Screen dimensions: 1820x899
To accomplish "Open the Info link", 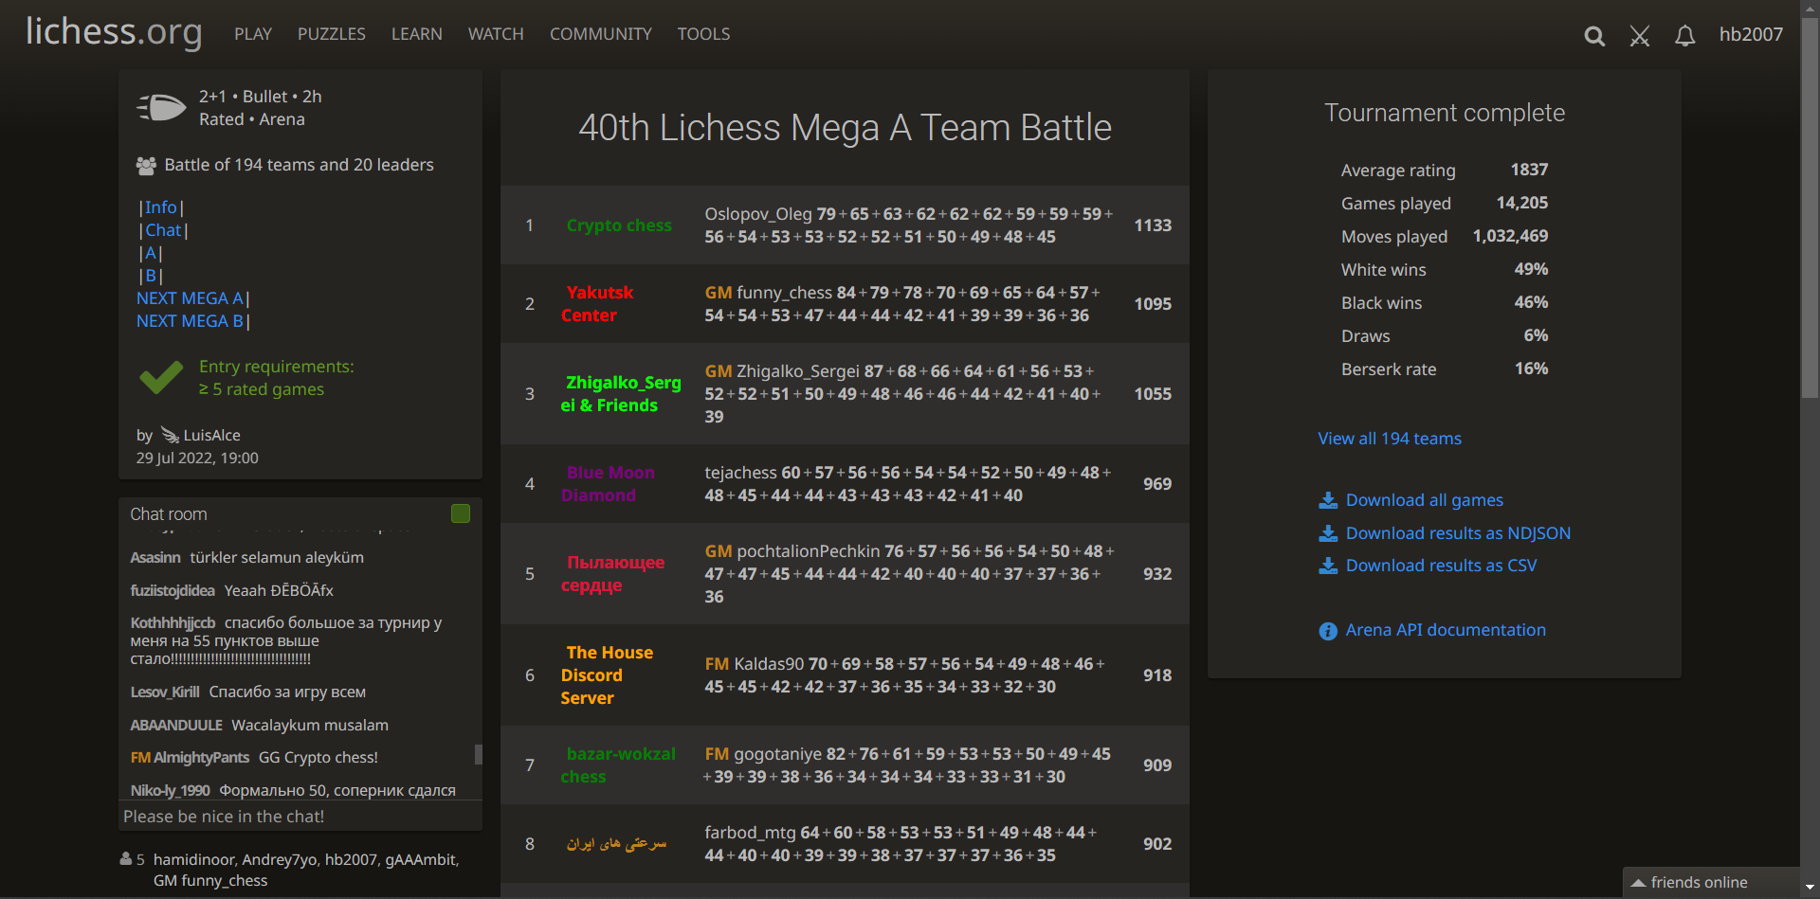I will coord(161,207).
